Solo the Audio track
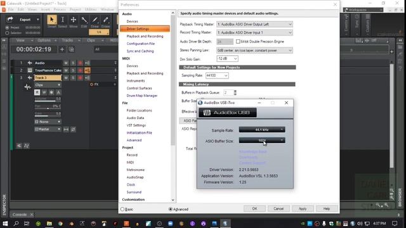 (x=74, y=63)
